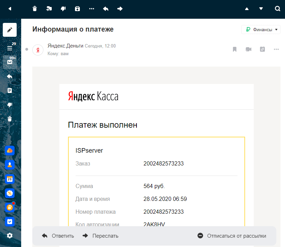Open more actions in top toolbar

(92, 9)
